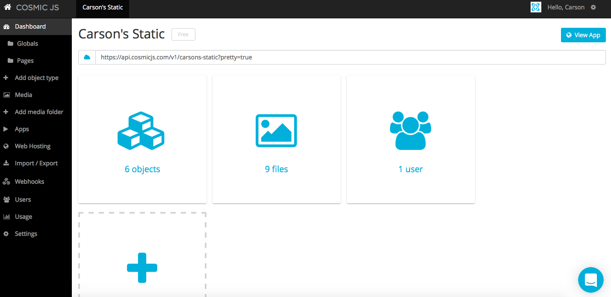
Task: Click the Dashboard gauge icon
Action: click(x=6, y=26)
